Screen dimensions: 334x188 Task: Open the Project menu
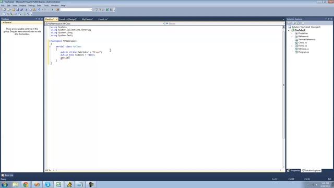click(x=22, y=6)
